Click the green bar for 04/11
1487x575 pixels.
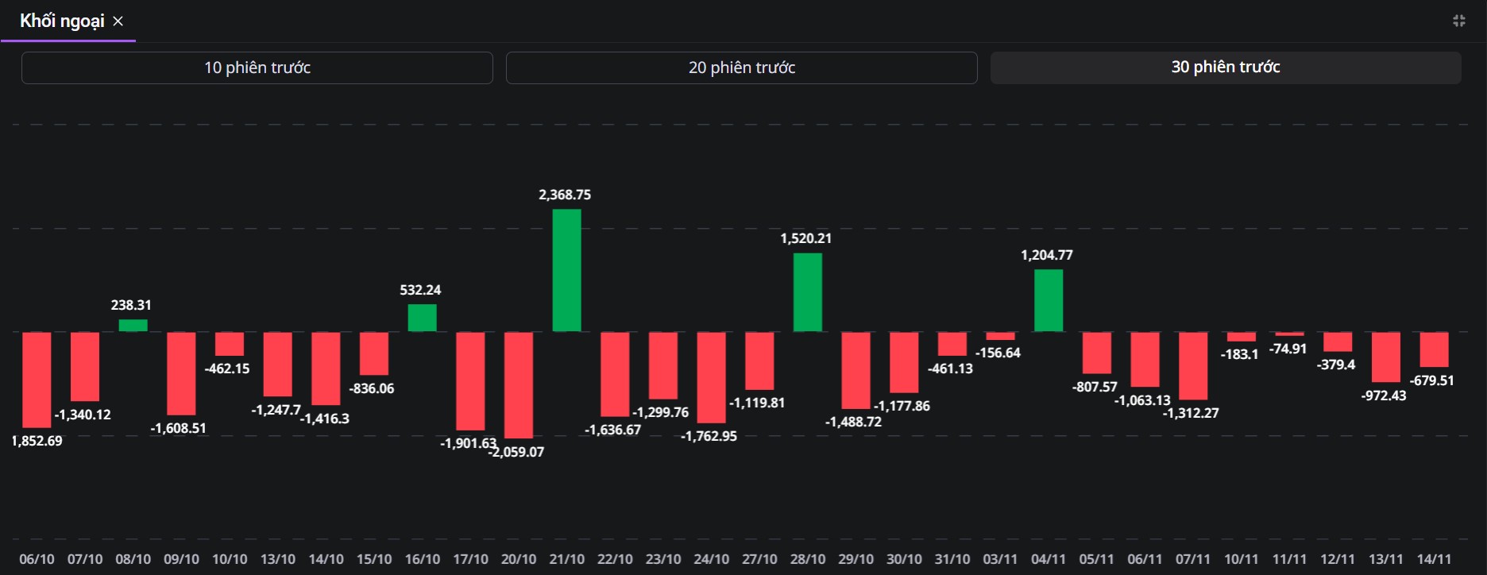(1049, 300)
